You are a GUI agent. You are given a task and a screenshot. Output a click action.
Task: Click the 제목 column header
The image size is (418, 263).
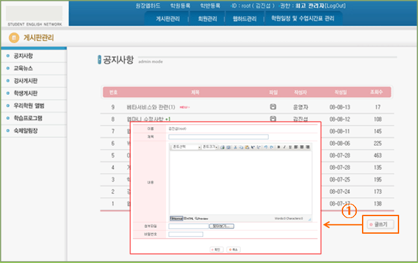(x=195, y=92)
